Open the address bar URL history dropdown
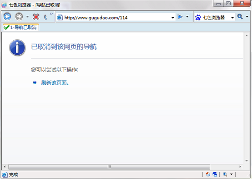The width and height of the screenshot is (252, 179). (x=173, y=18)
